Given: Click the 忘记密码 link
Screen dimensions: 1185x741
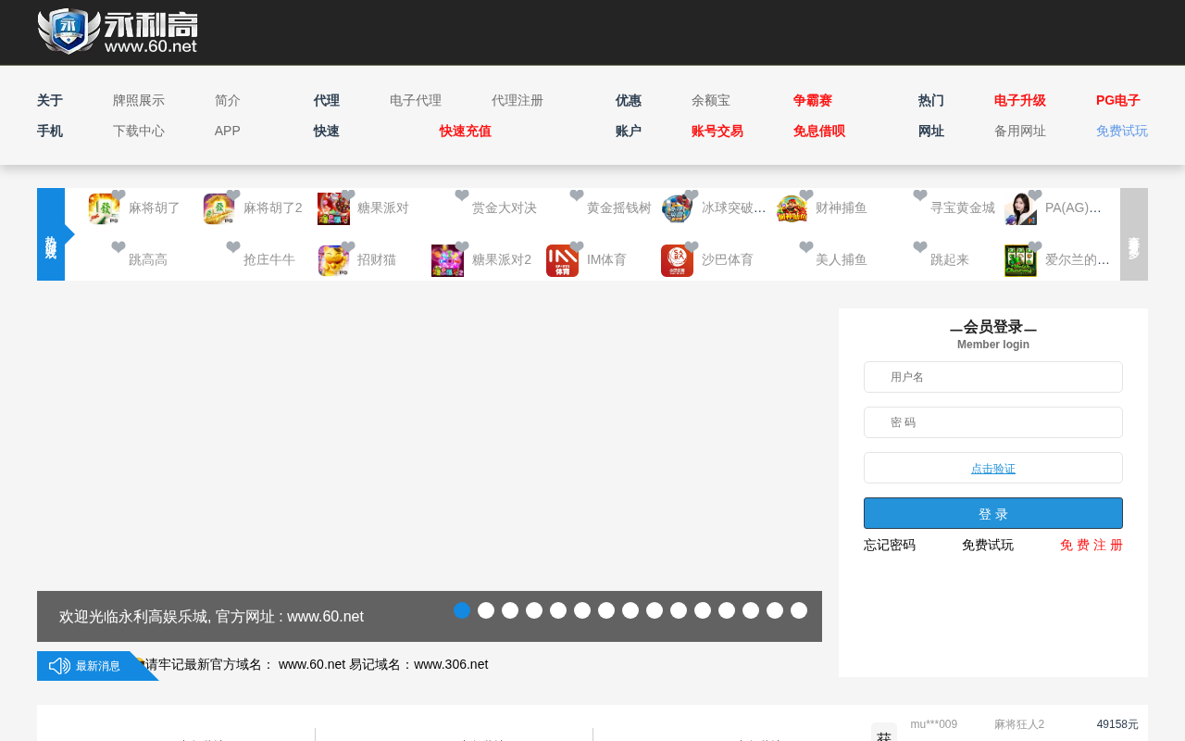Looking at the screenshot, I should [x=890, y=546].
